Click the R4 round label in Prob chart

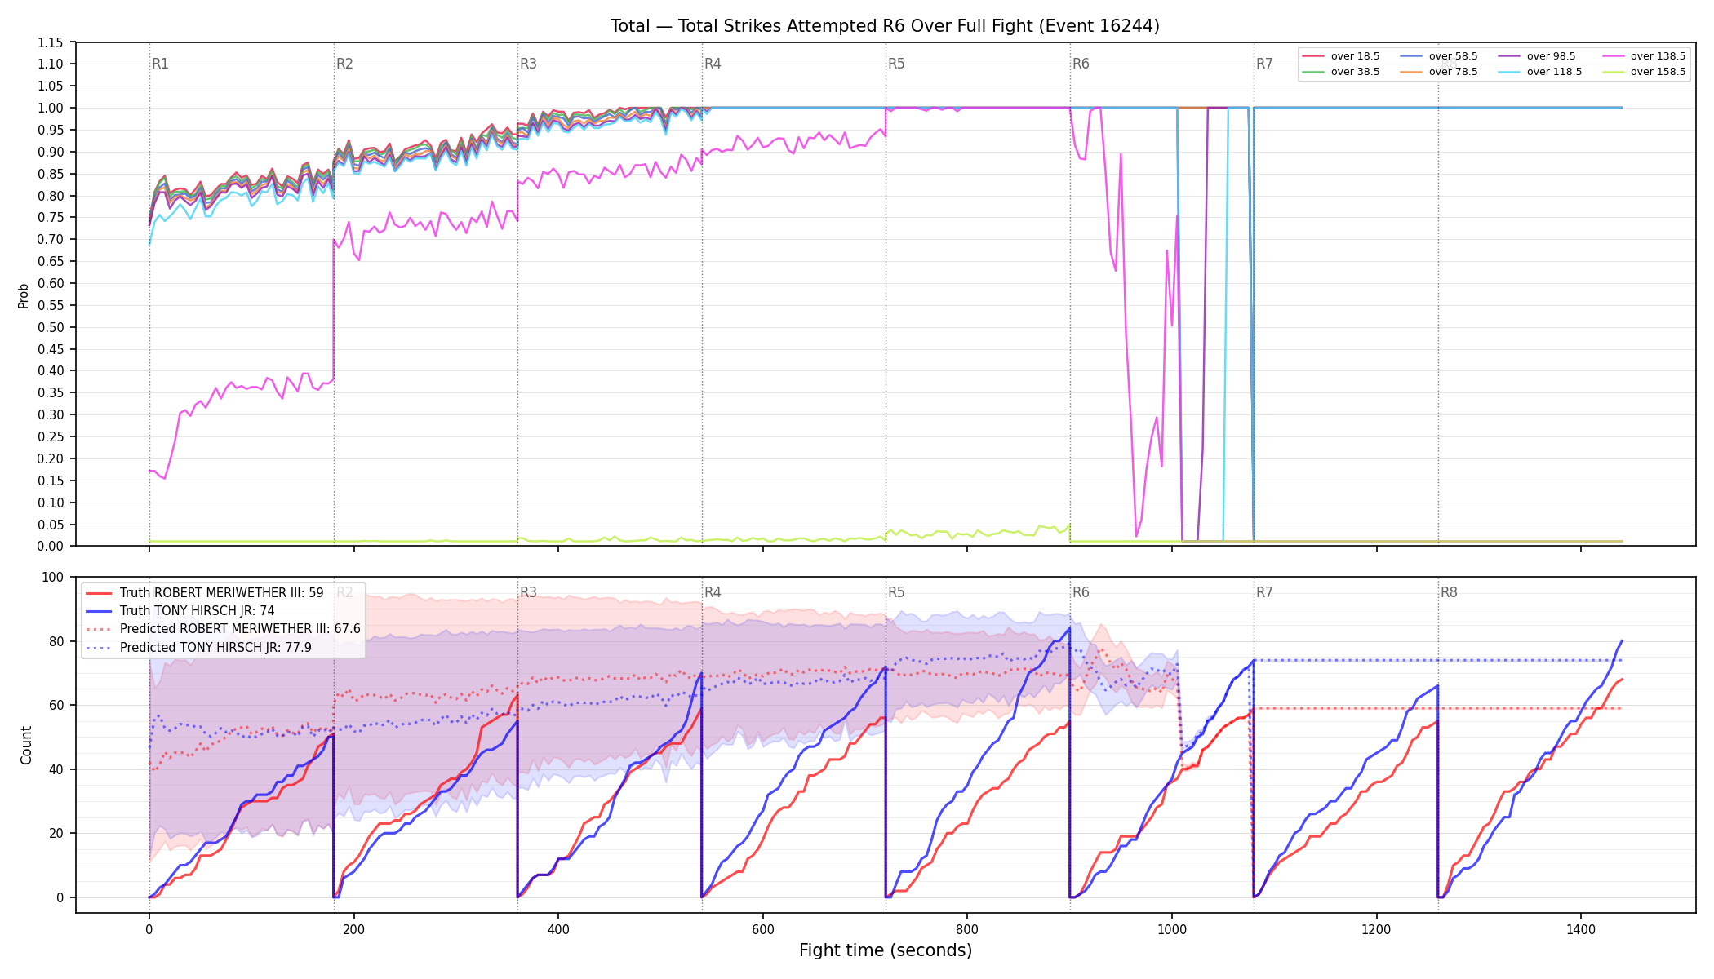[x=713, y=64]
